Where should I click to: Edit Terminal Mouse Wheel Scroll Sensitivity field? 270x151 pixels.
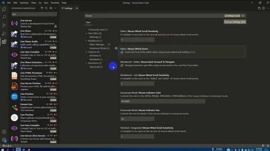point(137,136)
